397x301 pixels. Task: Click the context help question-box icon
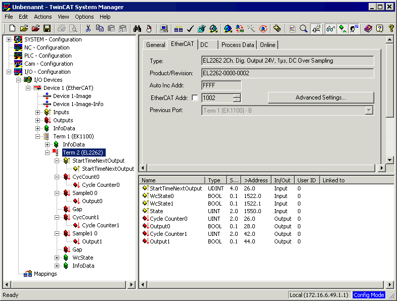pos(379,29)
